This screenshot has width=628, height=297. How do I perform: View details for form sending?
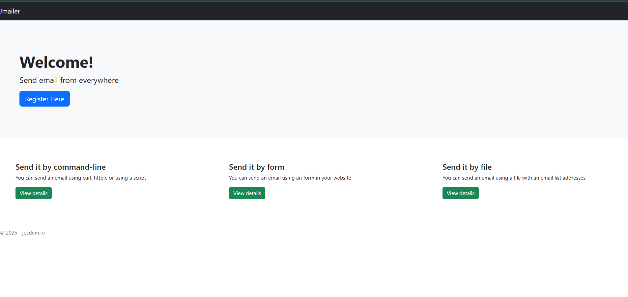(247, 193)
